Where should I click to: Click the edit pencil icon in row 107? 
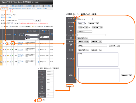tap(12, 56)
